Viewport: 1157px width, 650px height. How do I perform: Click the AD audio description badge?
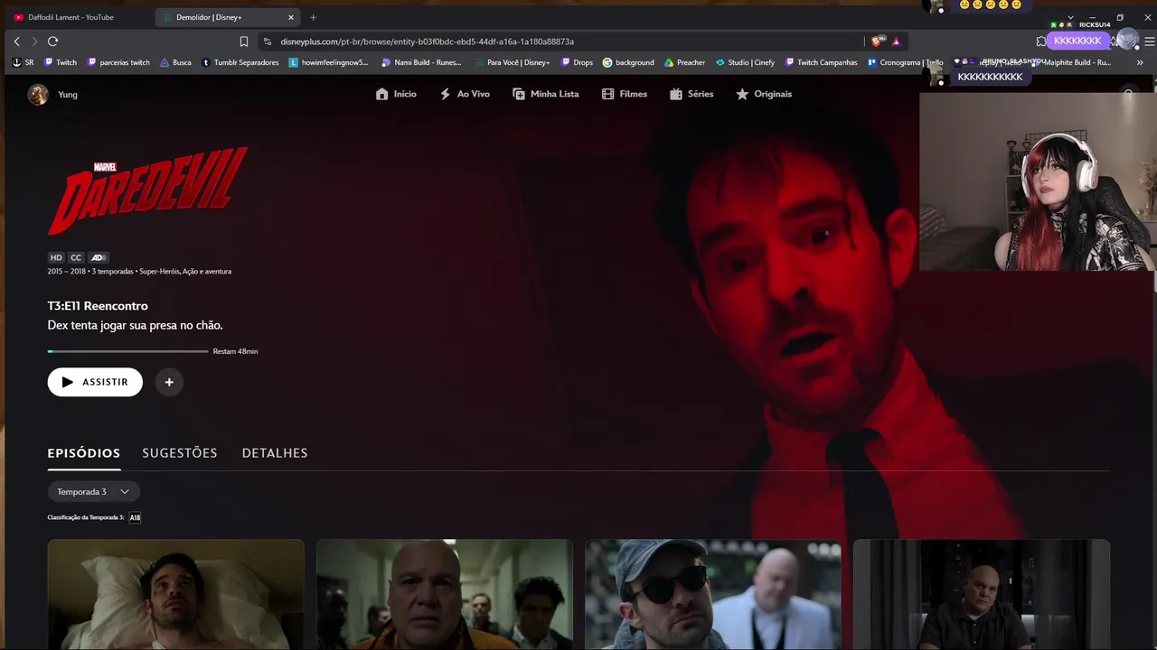coord(99,257)
